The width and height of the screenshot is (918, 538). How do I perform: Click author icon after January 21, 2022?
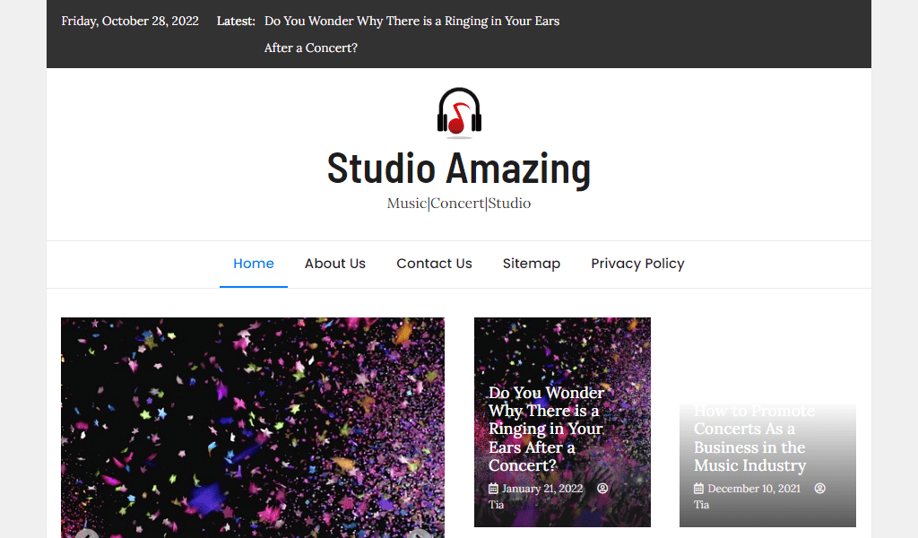tap(602, 489)
